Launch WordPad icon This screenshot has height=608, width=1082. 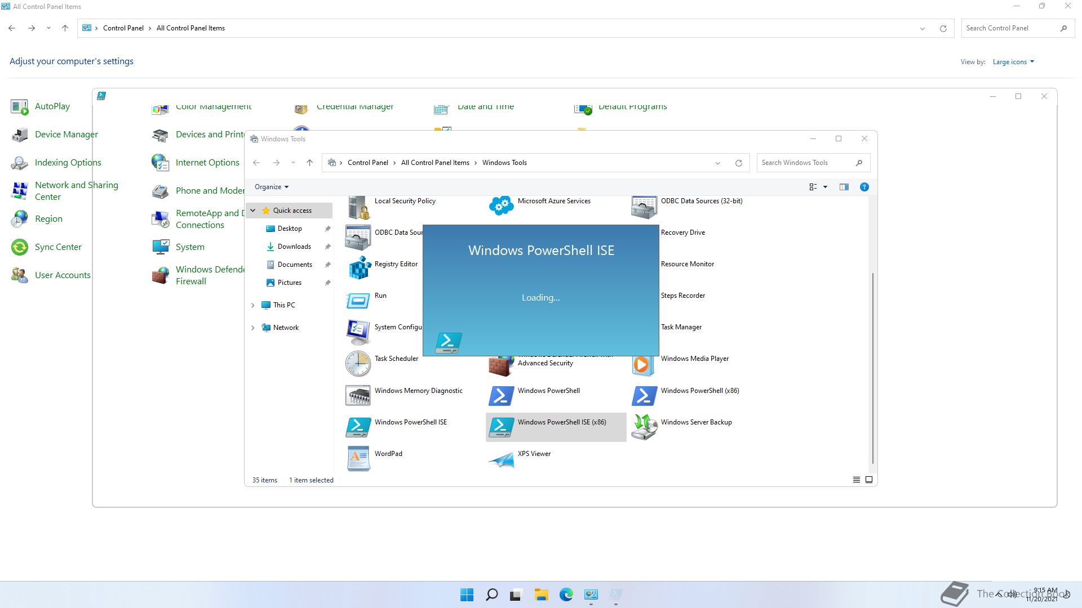coord(358,458)
